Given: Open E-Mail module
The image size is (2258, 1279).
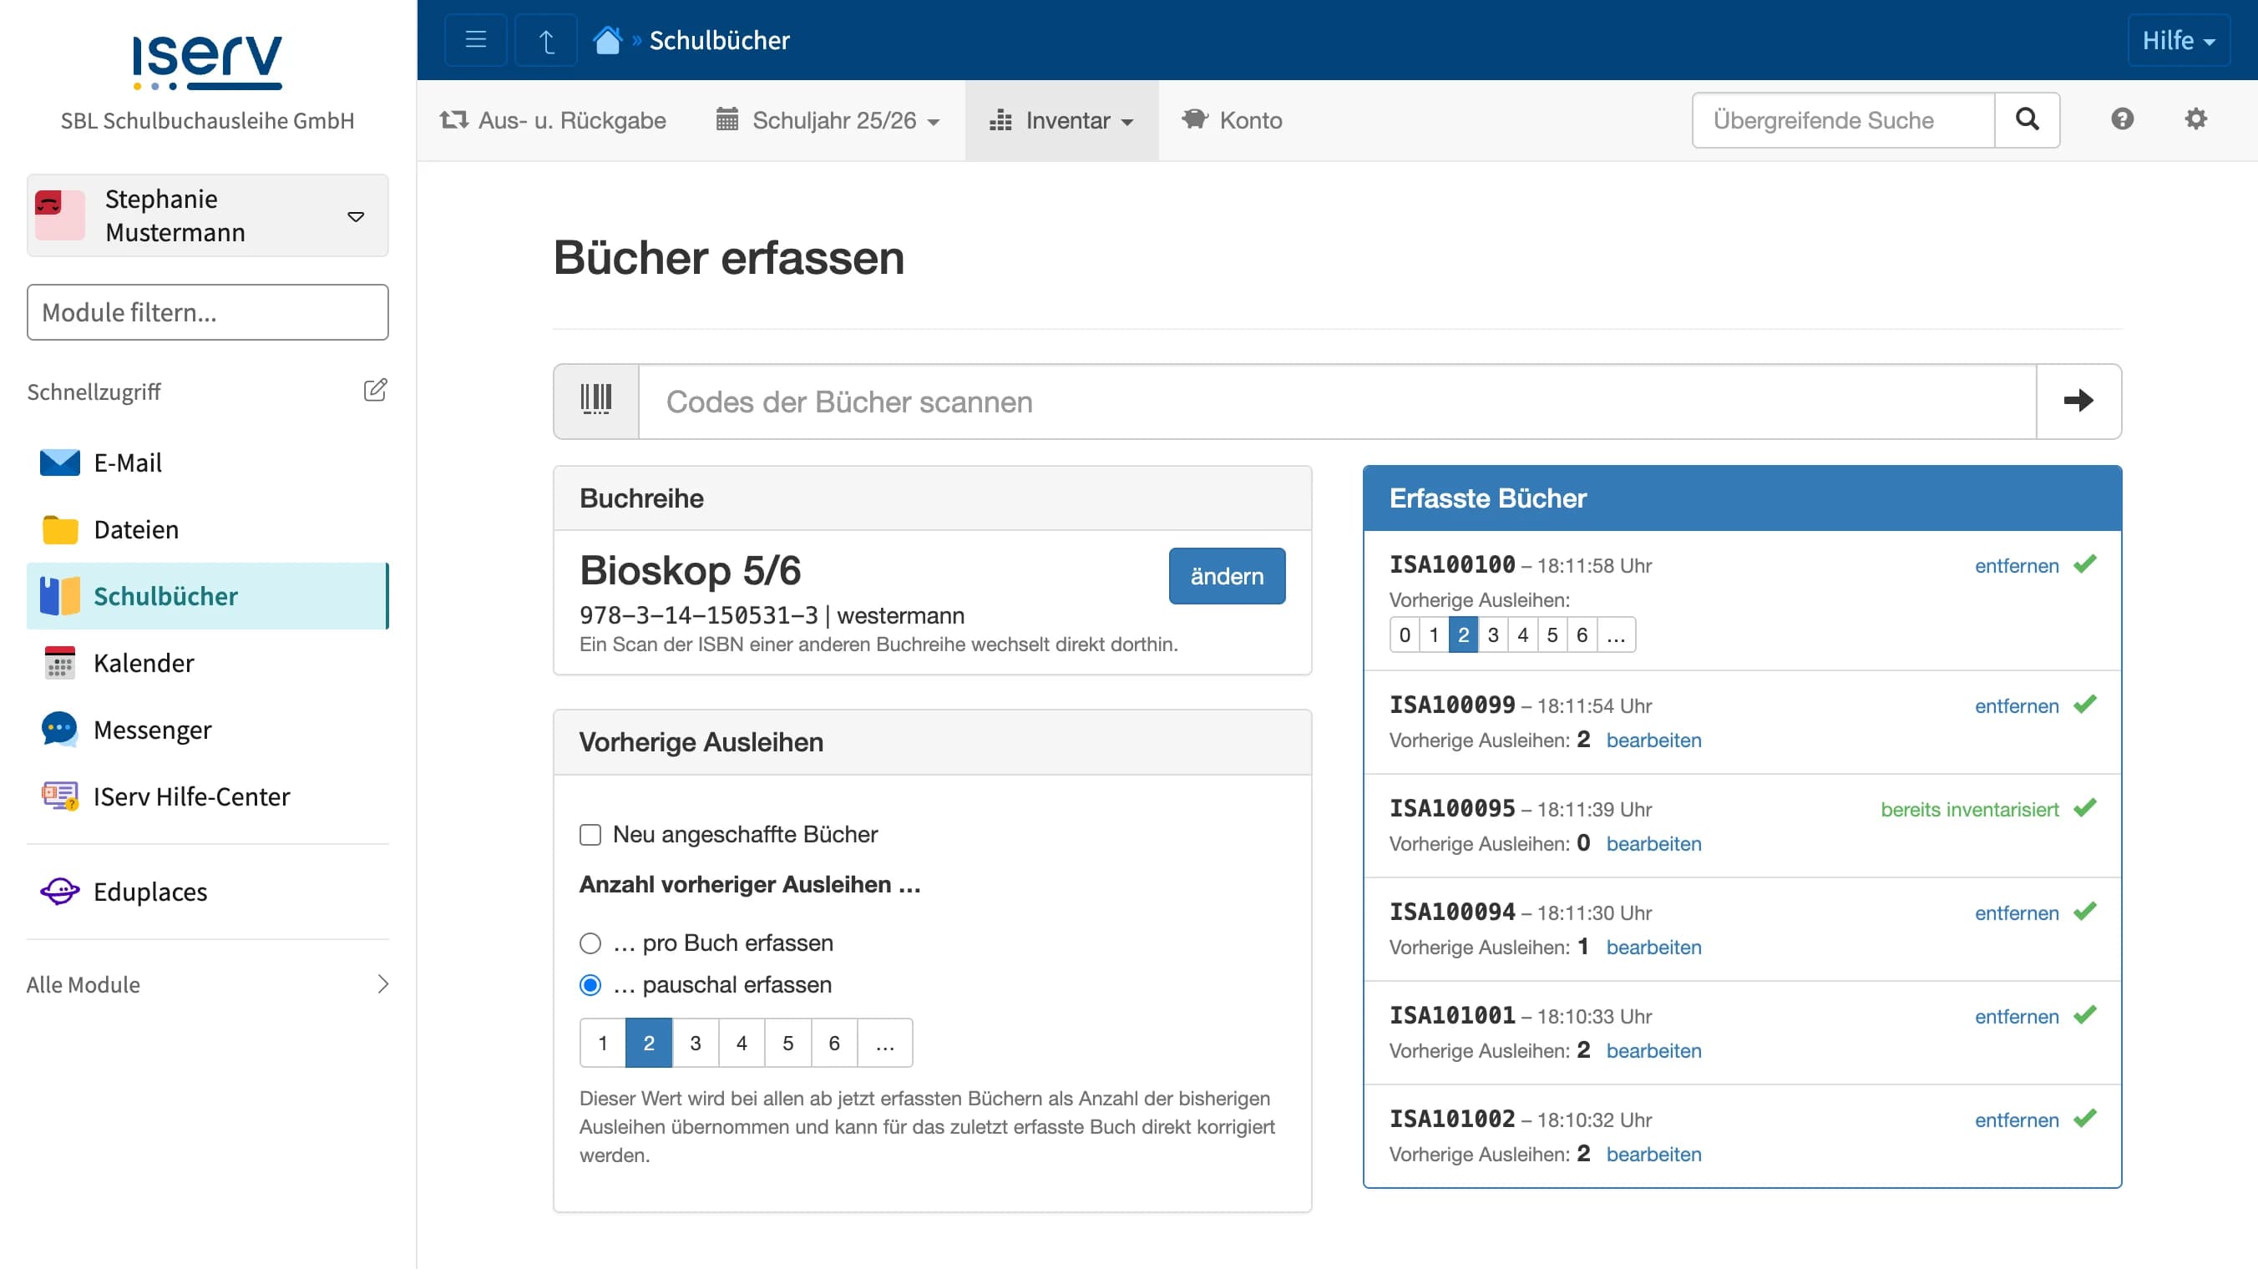Looking at the screenshot, I should click(207, 462).
